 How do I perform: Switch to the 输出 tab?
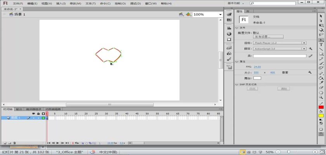19,109
